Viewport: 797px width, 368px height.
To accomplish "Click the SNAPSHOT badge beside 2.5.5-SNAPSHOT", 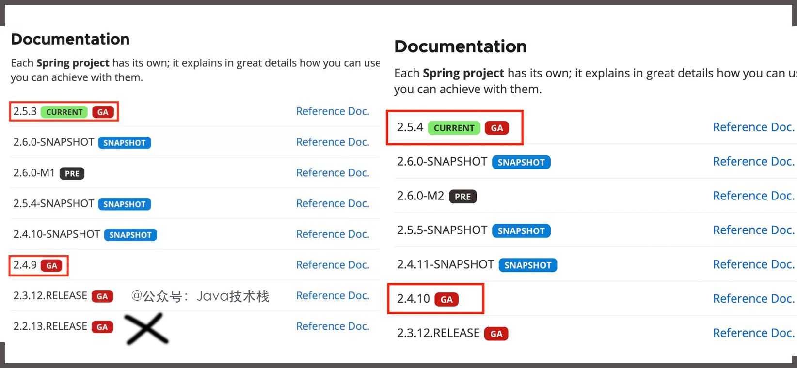I will pos(521,231).
